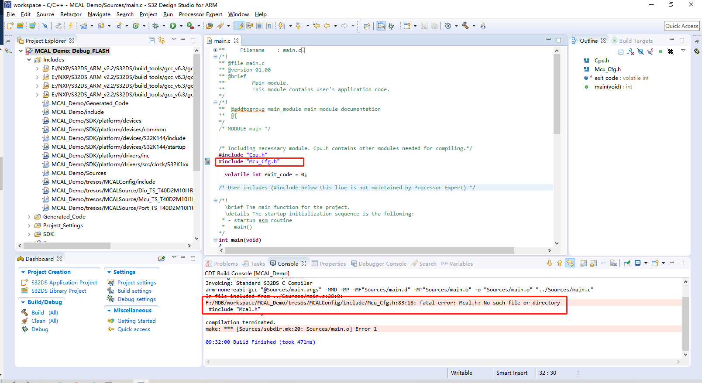Click the build hammer icon in toolbar

point(465,26)
